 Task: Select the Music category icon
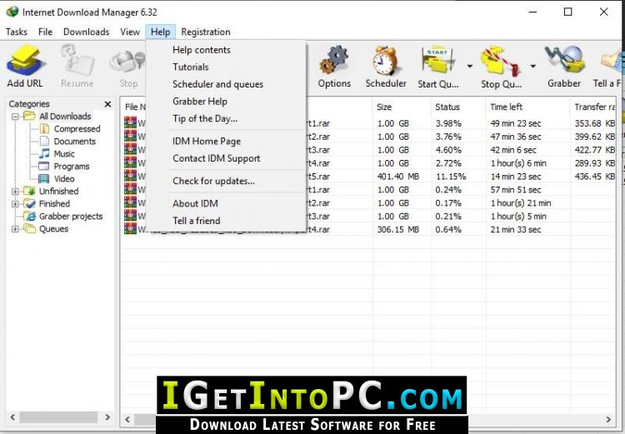45,153
